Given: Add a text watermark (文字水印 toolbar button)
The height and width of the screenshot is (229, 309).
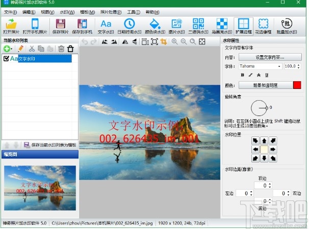Looking at the screenshot, I should click(x=106, y=26).
